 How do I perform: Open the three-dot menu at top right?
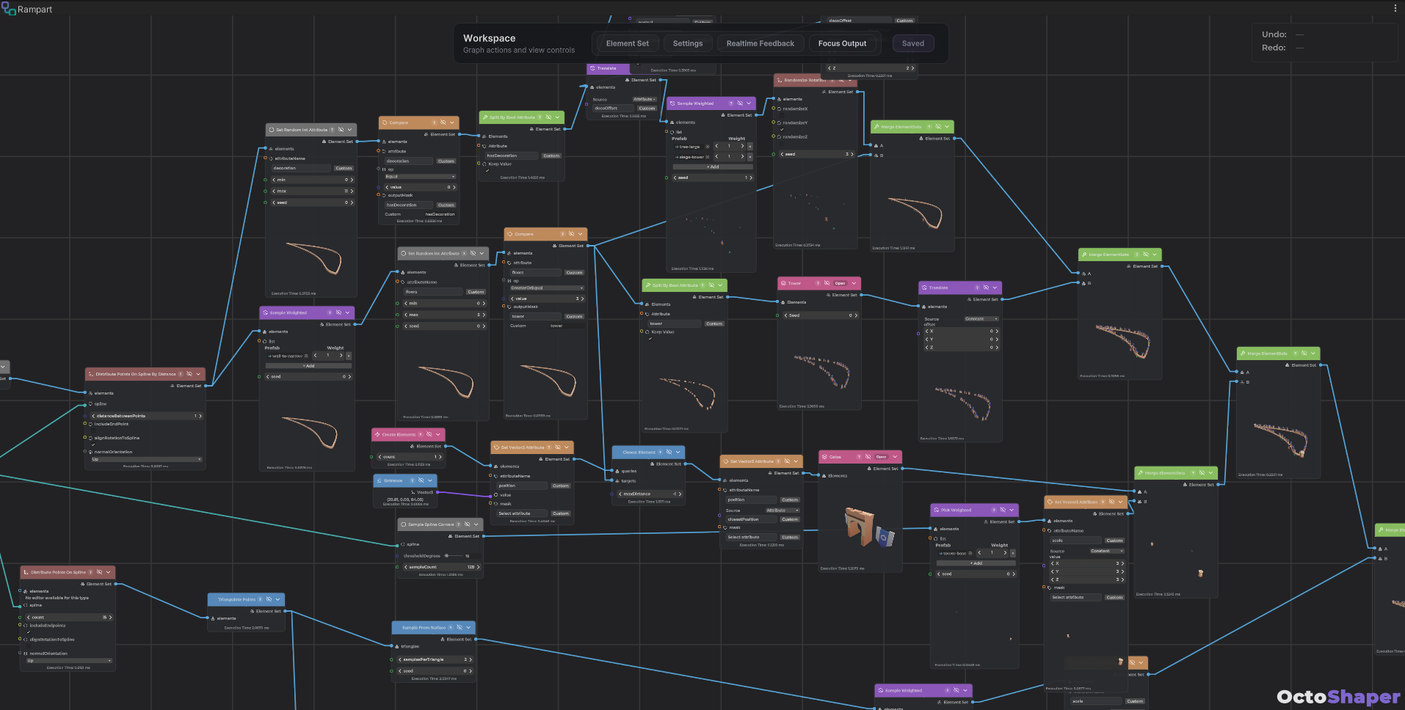point(1395,8)
